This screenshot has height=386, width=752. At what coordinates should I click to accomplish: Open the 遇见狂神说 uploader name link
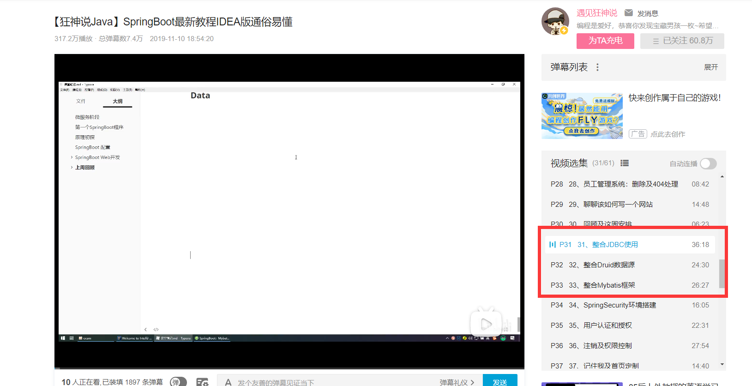tap(597, 13)
